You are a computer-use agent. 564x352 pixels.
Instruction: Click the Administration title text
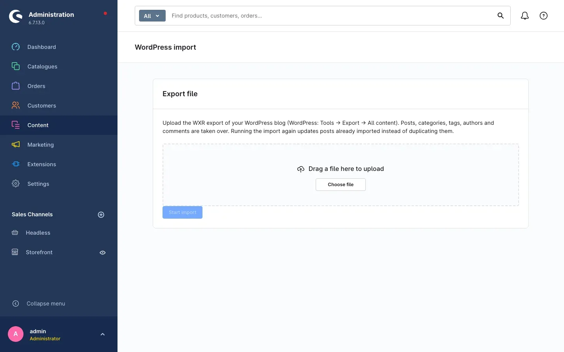point(51,14)
